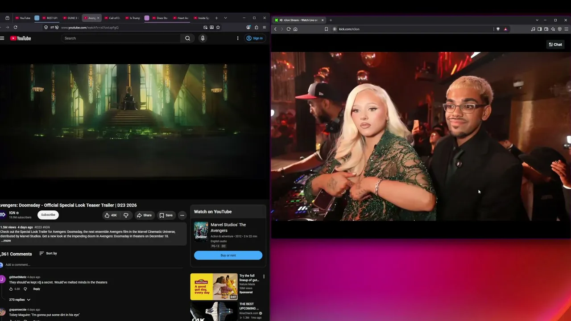The height and width of the screenshot is (321, 571).
Task: Click the YouTube search magnifier button
Action: (x=188, y=38)
